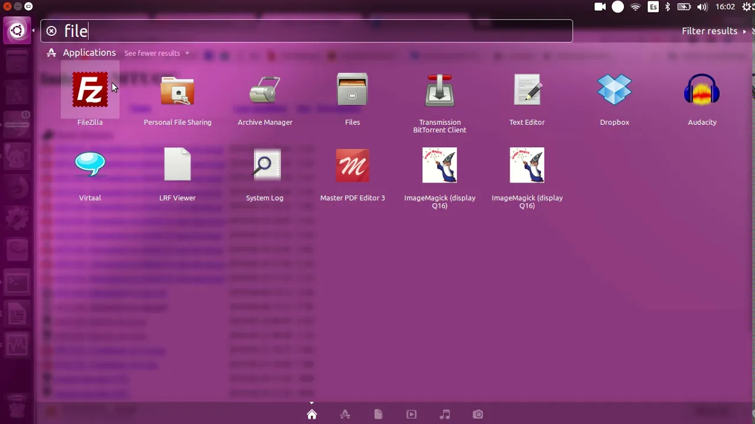Open the first ImageMagick (display Q16) entry

click(439, 165)
